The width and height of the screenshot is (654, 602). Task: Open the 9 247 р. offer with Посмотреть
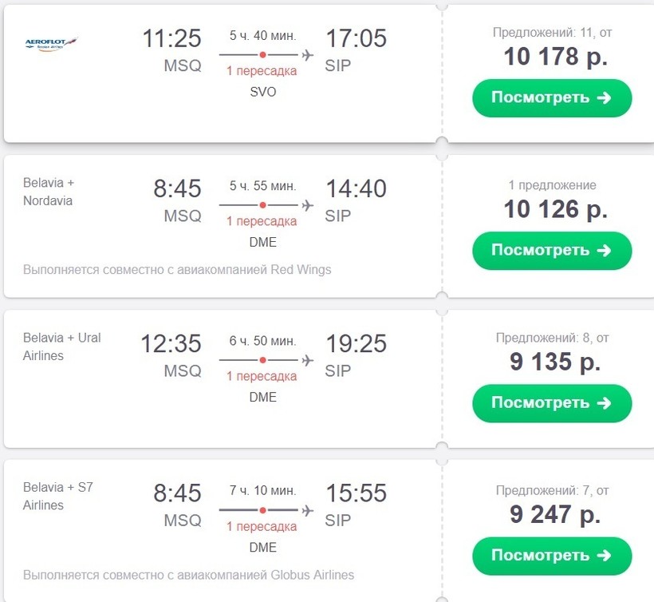tap(552, 556)
